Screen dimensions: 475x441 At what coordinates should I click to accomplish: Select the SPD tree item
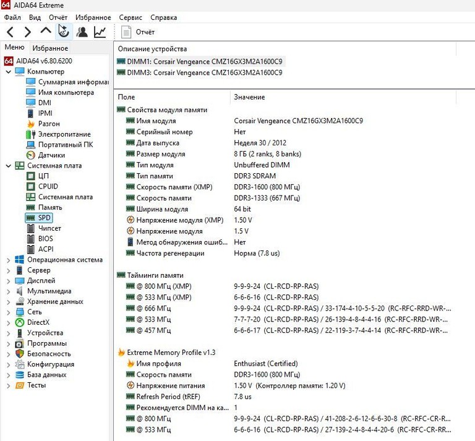[39, 218]
